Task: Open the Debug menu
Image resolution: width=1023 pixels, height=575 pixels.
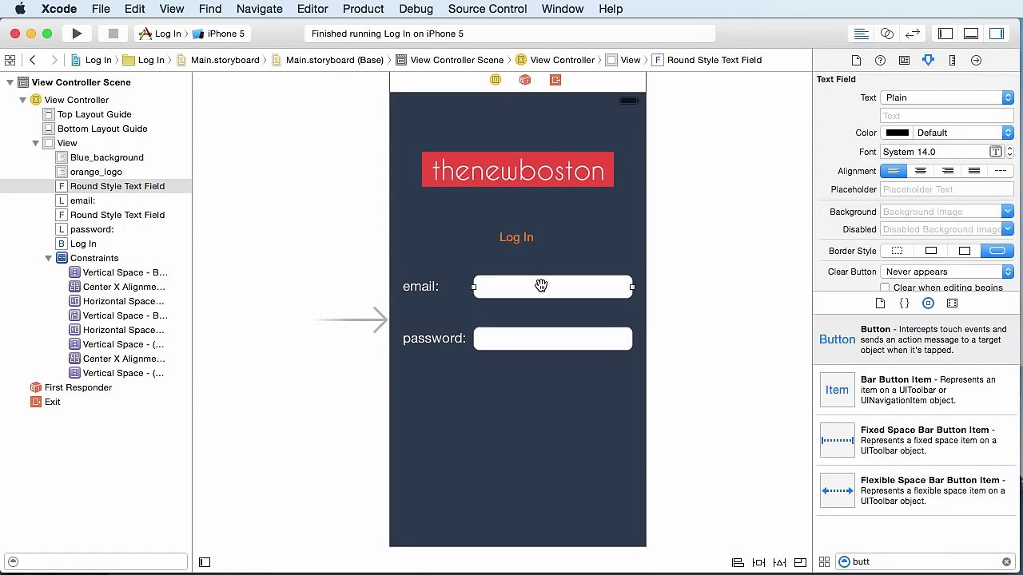Action: click(416, 9)
